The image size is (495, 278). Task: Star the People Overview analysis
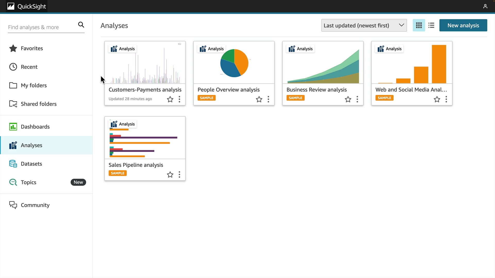pos(259,99)
